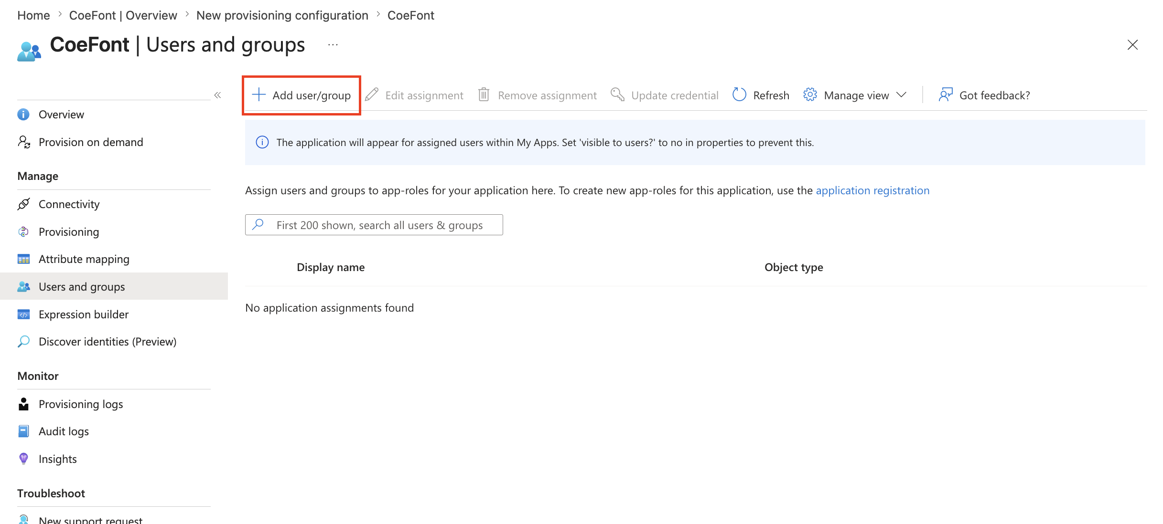The height and width of the screenshot is (524, 1163).
Task: Open the application registration link
Action: [872, 190]
